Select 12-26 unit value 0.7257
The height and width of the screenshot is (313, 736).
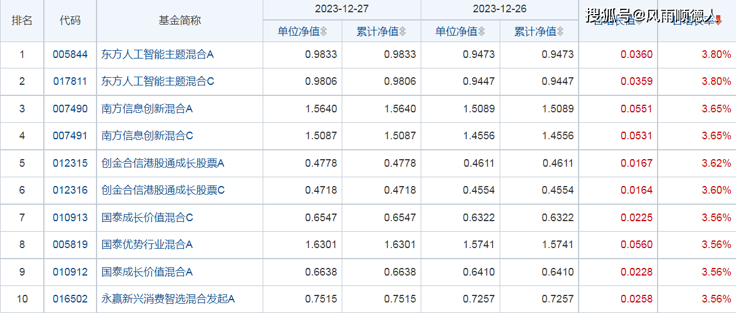click(x=479, y=299)
